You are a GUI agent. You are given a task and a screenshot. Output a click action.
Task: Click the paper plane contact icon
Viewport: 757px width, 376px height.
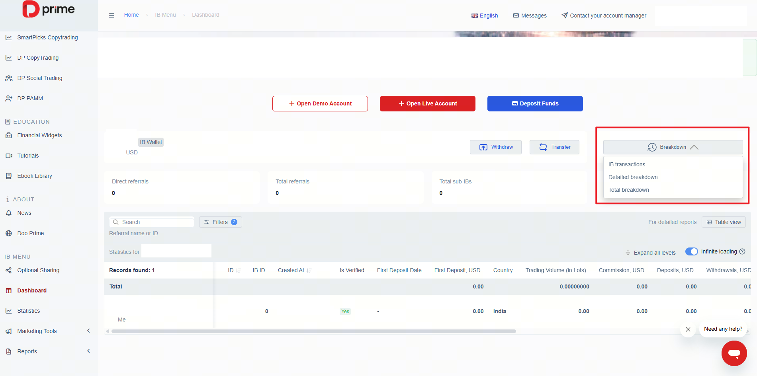click(x=564, y=15)
